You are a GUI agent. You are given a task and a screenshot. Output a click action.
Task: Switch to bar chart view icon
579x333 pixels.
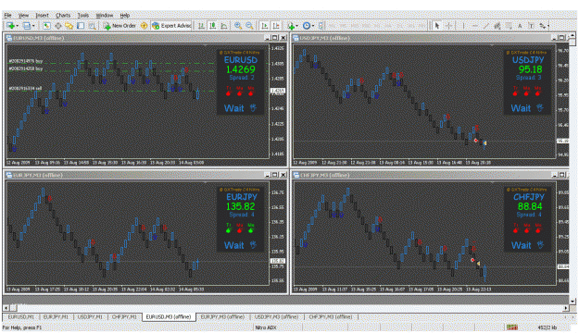coord(201,26)
